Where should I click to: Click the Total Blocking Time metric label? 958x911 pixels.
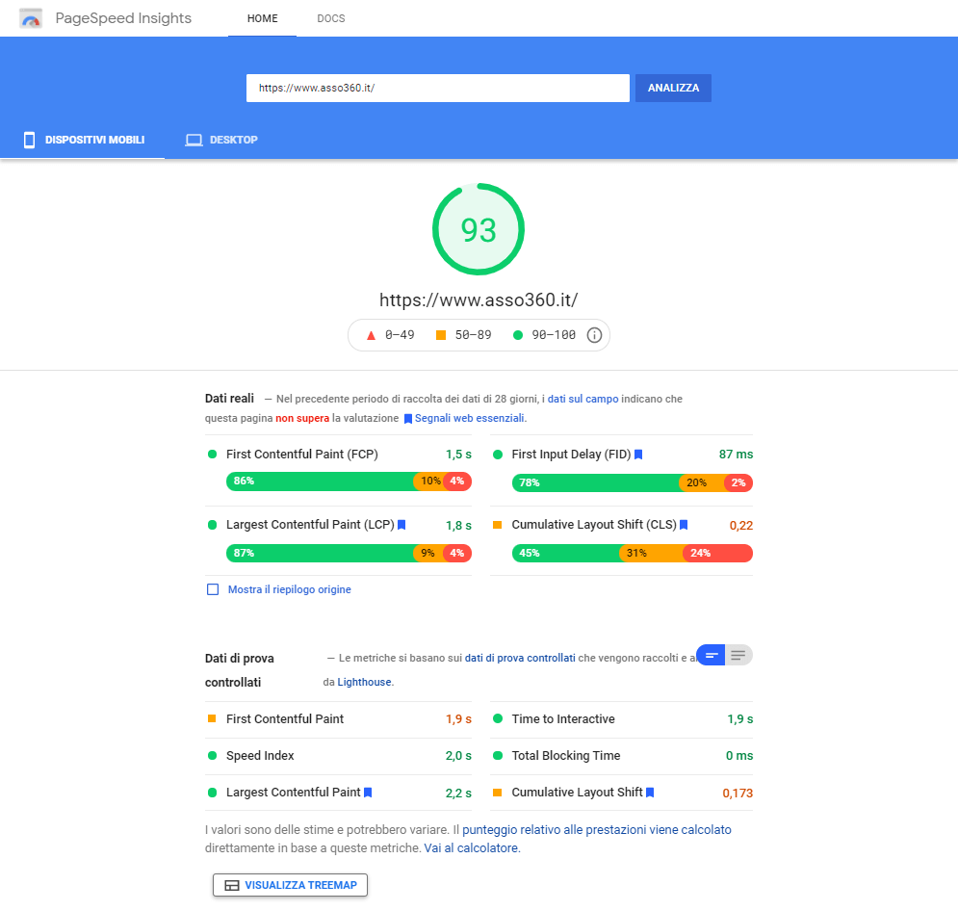(566, 756)
